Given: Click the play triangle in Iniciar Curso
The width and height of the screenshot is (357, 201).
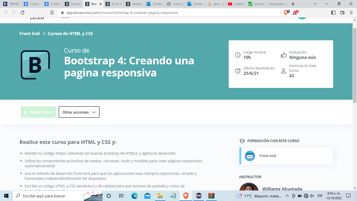Looking at the screenshot, I should click(x=26, y=112).
